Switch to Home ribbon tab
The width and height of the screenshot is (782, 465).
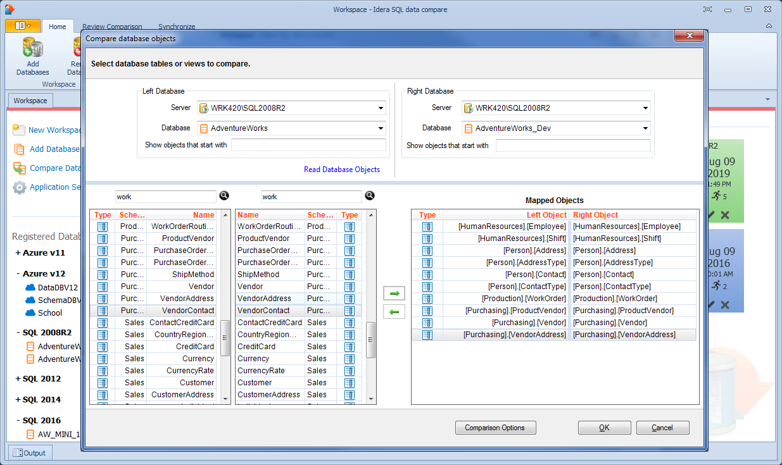[58, 27]
